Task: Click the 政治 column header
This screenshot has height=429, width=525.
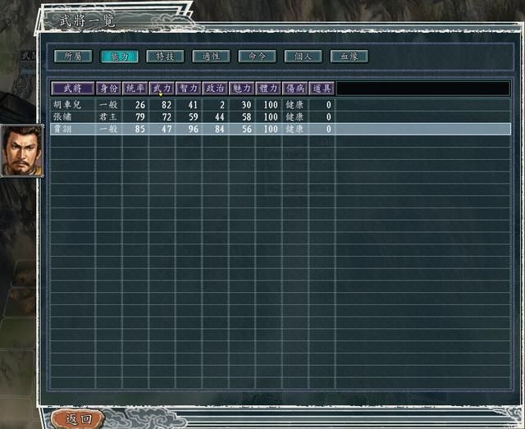Action: pyautogui.click(x=215, y=88)
